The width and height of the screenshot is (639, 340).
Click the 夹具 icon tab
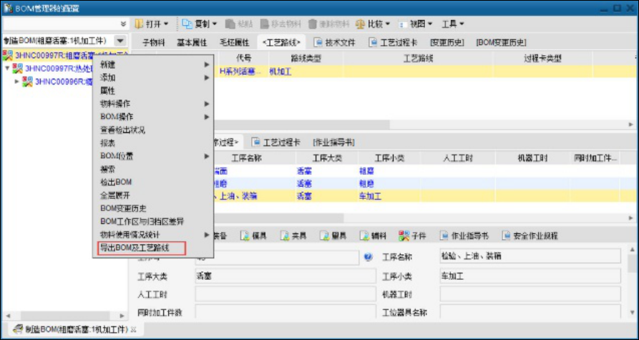[x=293, y=235]
